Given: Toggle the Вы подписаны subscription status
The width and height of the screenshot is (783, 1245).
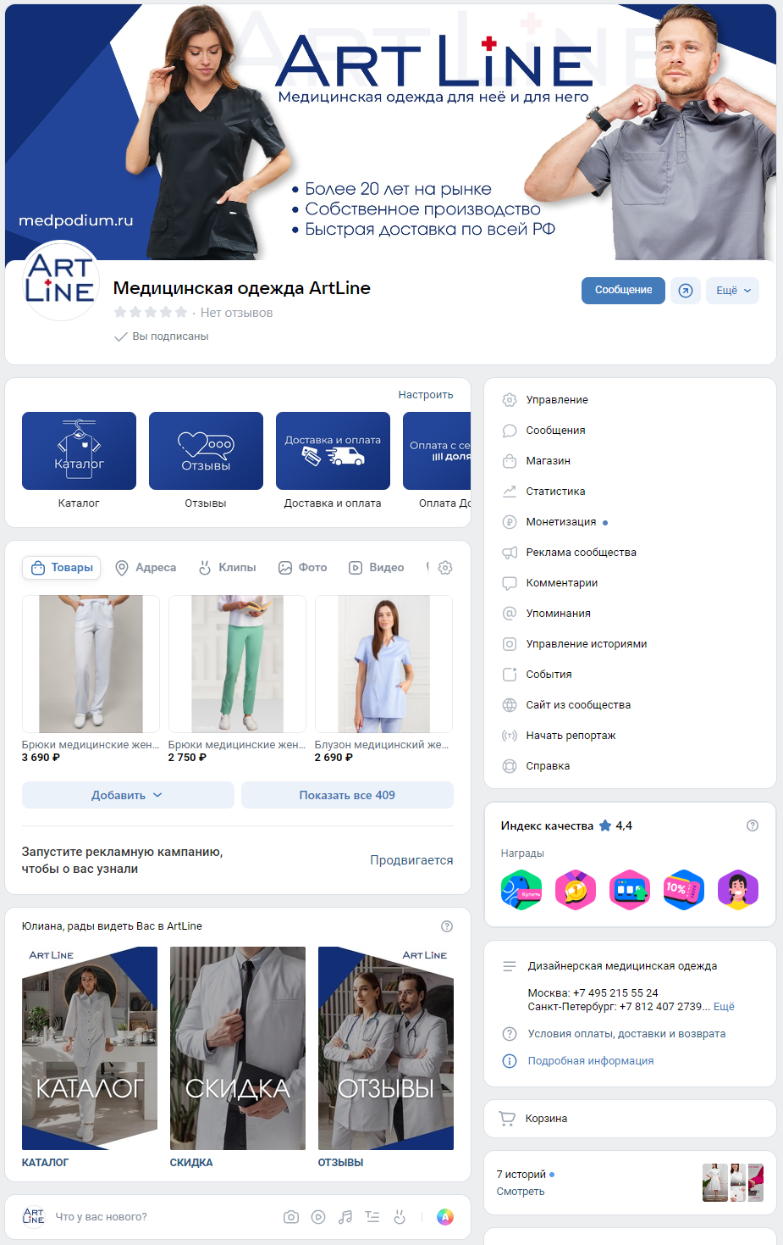Looking at the screenshot, I should point(162,336).
